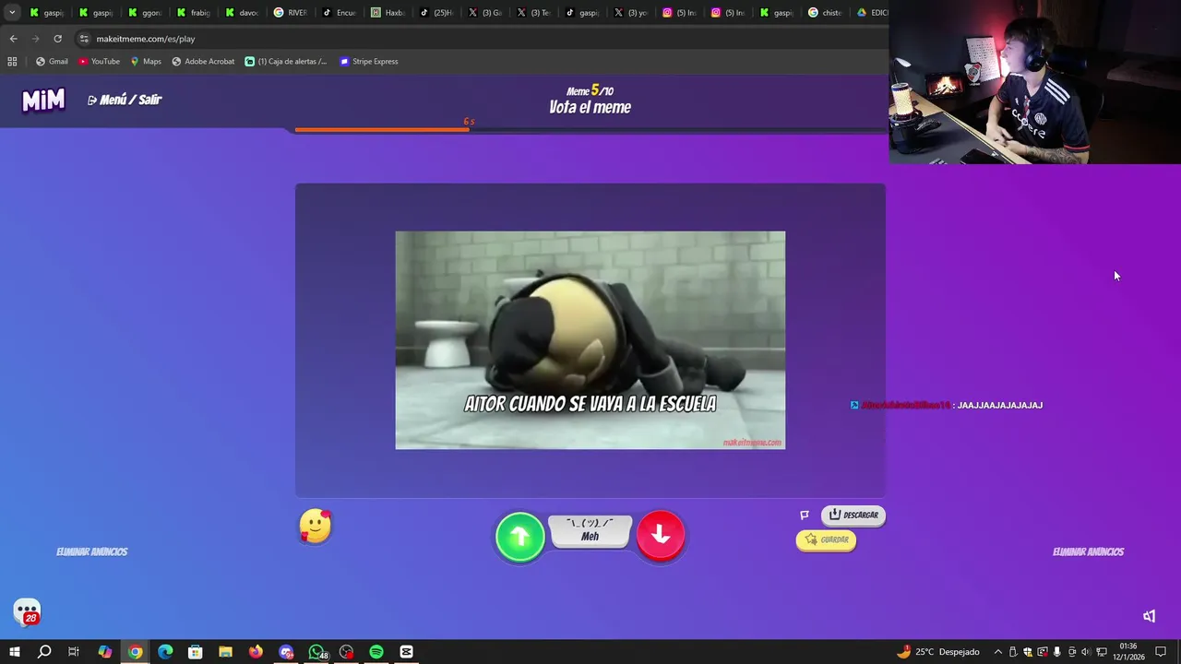
Task: Open the Adobe Acrobat bookmark
Action: [203, 62]
